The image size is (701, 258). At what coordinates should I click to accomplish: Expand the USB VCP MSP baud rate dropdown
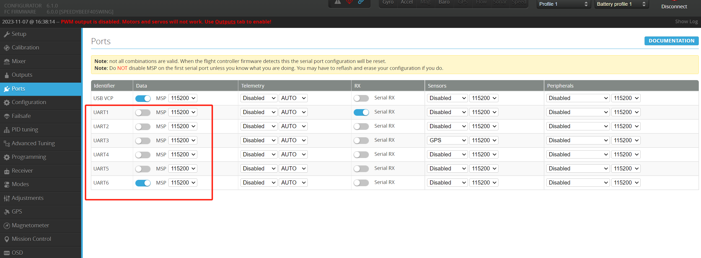[183, 98]
